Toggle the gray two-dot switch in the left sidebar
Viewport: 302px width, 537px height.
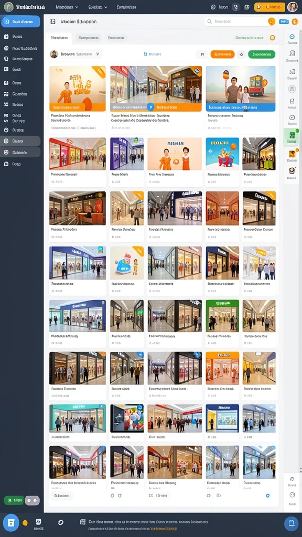click(x=33, y=500)
